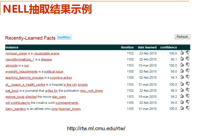The image size is (197, 136).
Task: Select confidence value 90.1
Action: click(x=174, y=59)
